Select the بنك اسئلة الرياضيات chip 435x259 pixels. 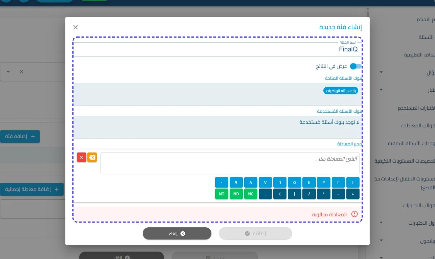coord(341,91)
